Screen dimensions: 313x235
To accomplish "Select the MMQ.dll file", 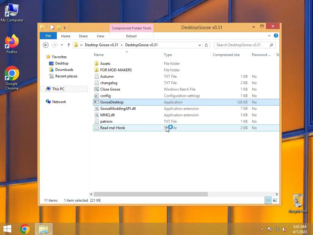I will pyautogui.click(x=186, y=115).
